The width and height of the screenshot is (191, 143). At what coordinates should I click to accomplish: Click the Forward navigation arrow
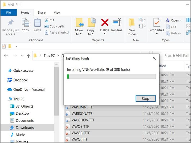15,56
